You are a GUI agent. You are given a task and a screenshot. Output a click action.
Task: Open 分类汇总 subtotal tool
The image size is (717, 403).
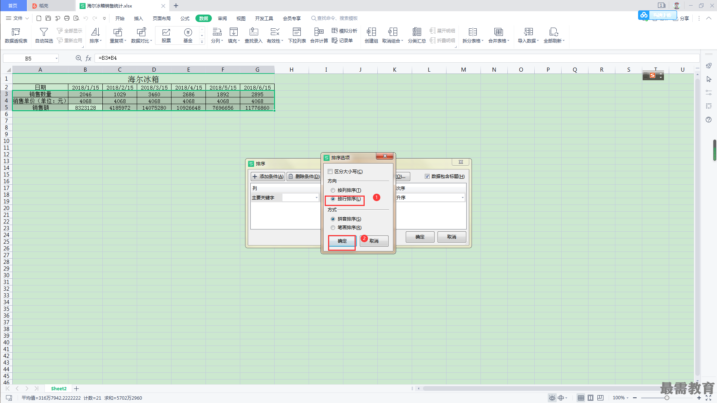(417, 35)
